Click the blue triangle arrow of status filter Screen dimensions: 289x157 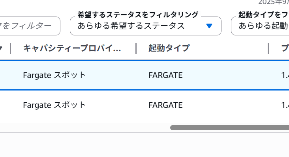pyautogui.click(x=209, y=26)
